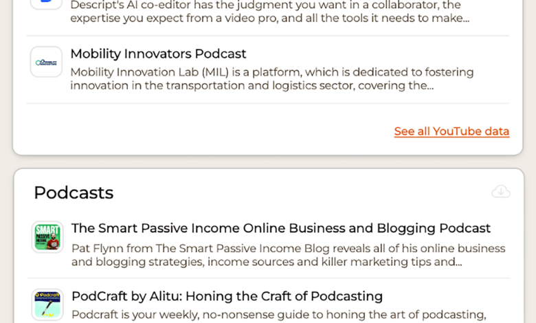Click the Podcasts section heading
The width and height of the screenshot is (536, 323).
tap(74, 192)
